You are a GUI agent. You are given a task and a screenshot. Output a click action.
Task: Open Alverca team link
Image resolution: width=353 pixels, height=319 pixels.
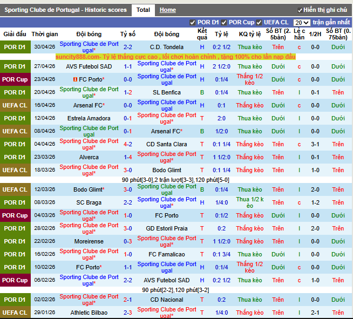(89, 158)
